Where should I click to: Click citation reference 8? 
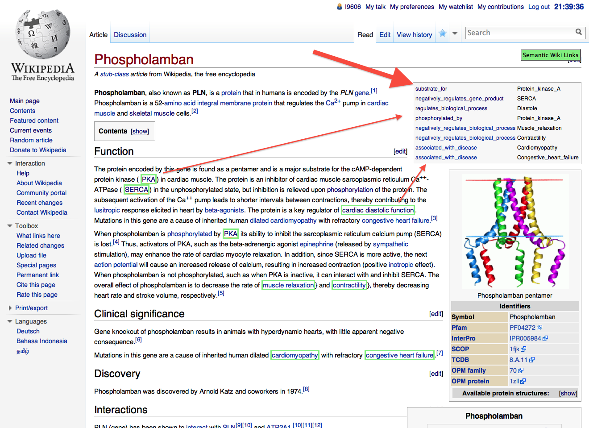tap(306, 389)
